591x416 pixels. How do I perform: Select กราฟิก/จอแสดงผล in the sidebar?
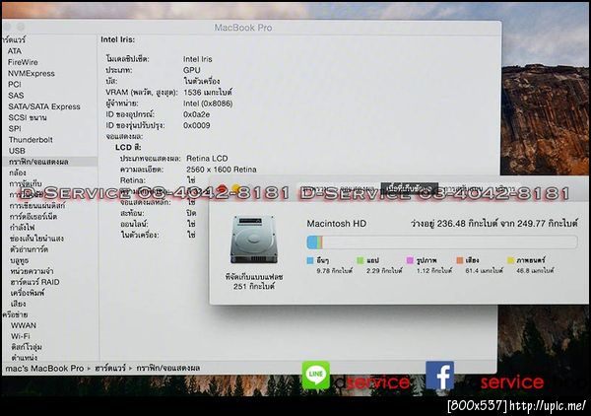coord(38,162)
